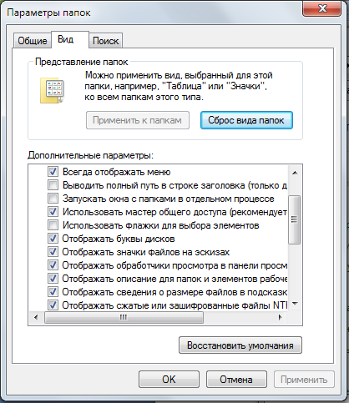
Task: Click the greyed-out Применить к папкам button
Action: (138, 120)
